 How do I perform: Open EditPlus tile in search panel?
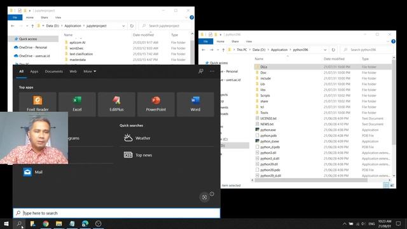pyautogui.click(x=116, y=104)
